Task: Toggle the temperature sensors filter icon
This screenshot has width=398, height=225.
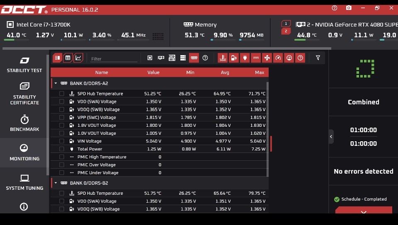Action: point(223,58)
